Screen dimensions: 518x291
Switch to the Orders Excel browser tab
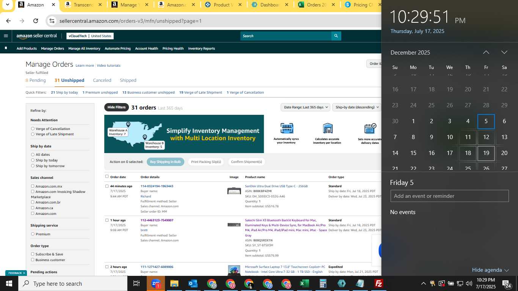tap(316, 5)
